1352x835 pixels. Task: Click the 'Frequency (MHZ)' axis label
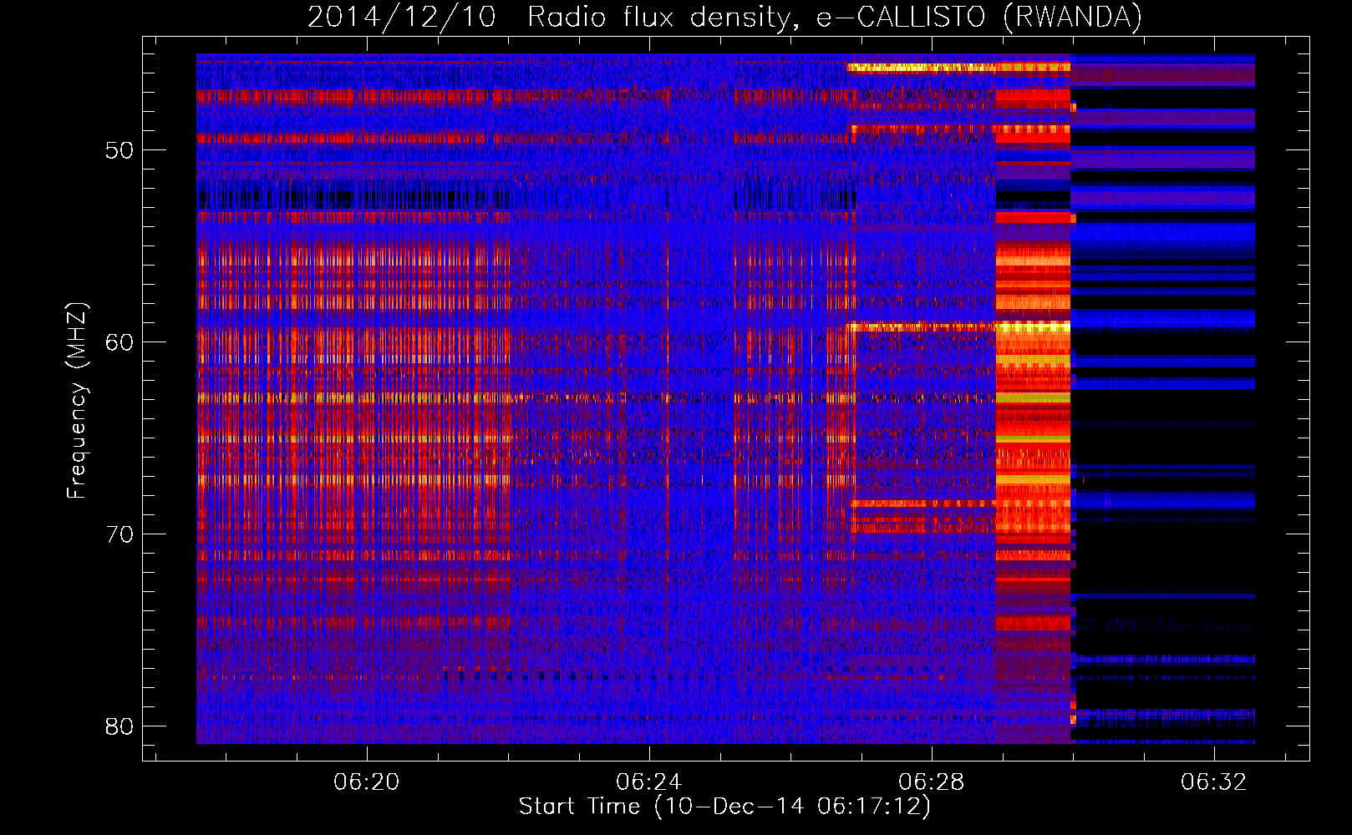pos(77,400)
